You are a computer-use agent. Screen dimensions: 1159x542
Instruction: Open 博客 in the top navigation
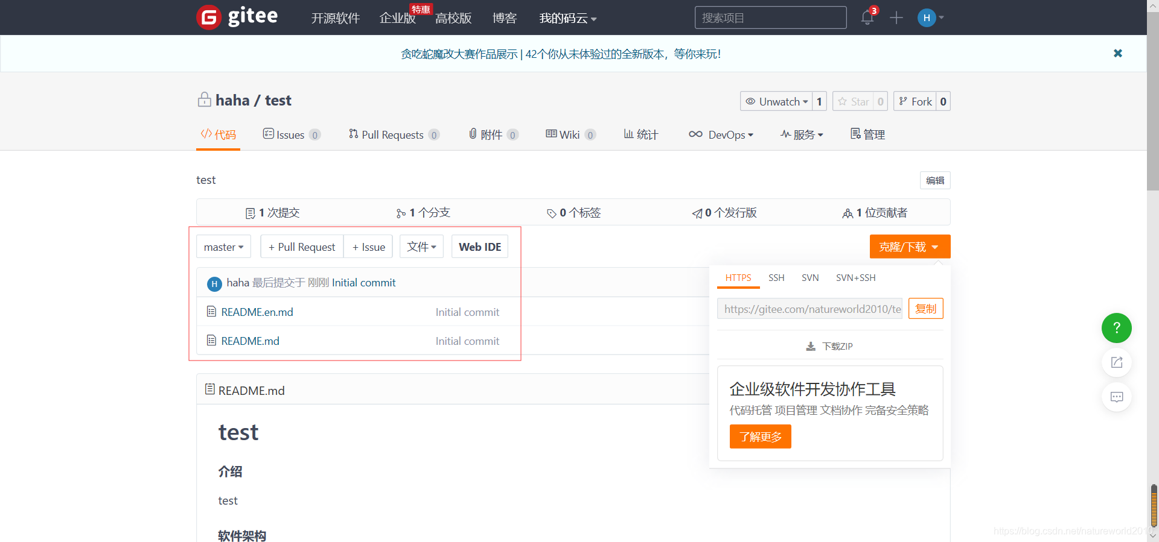click(505, 18)
